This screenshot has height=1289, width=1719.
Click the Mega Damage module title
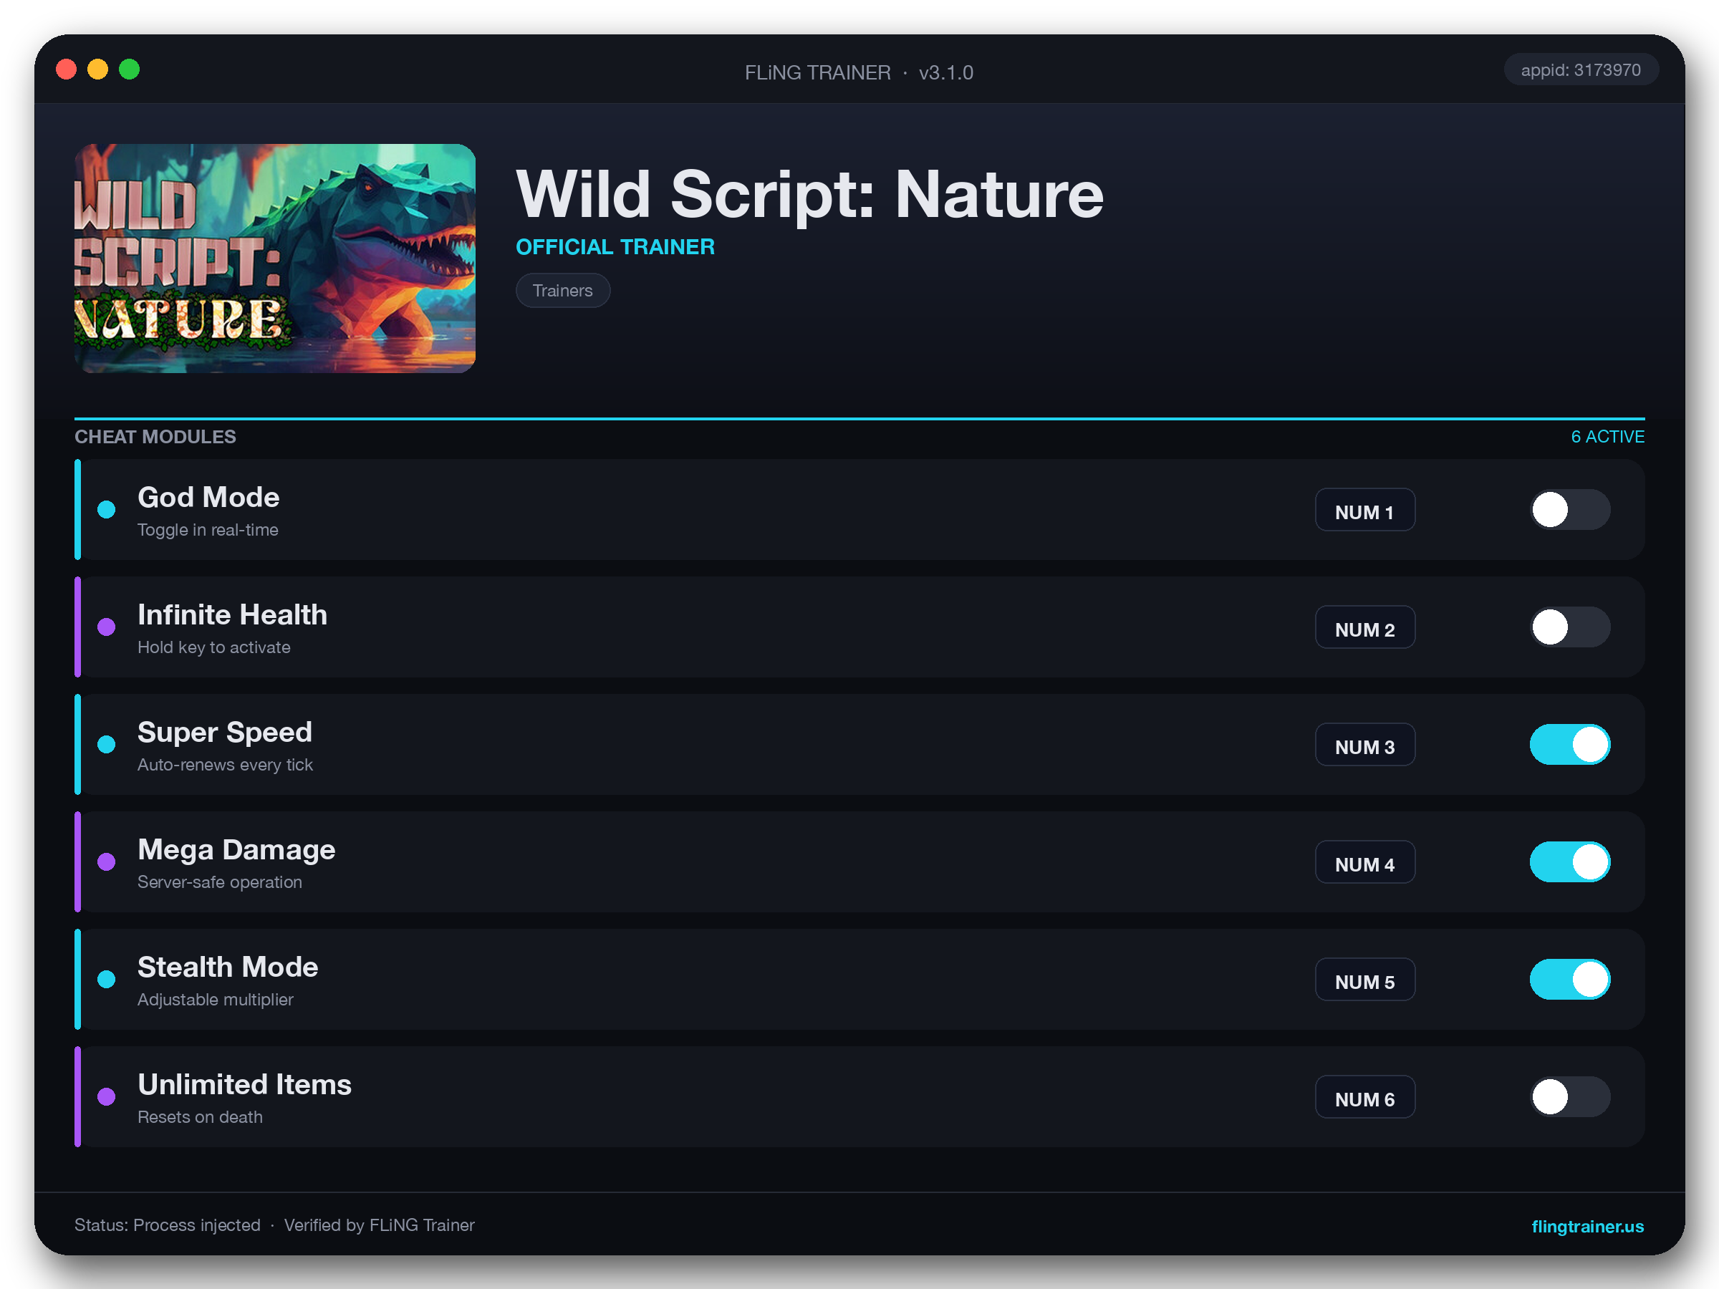point(236,850)
